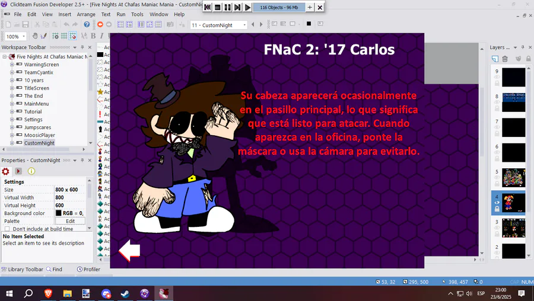Open the View menu
Viewport: 534px width, 301px height.
coord(47,14)
